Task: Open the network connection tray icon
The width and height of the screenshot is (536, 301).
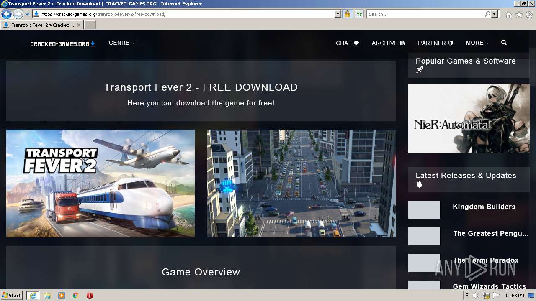Action: tap(486, 296)
